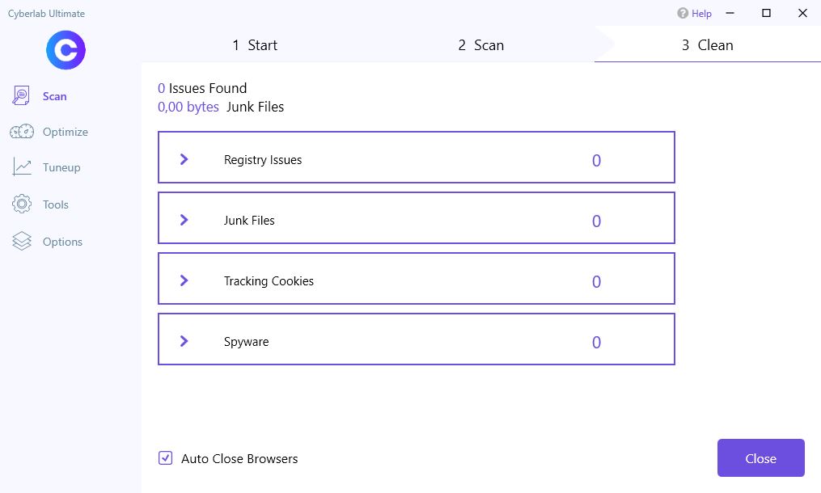Expand the Tracking Cookies chevron
The image size is (821, 493).
tap(184, 280)
